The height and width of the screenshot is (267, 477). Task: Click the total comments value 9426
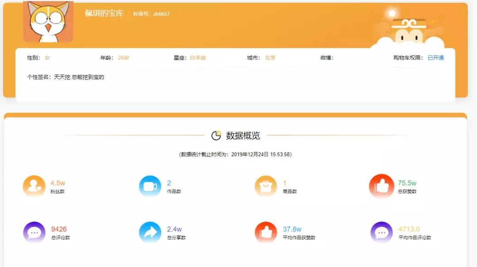(x=59, y=229)
